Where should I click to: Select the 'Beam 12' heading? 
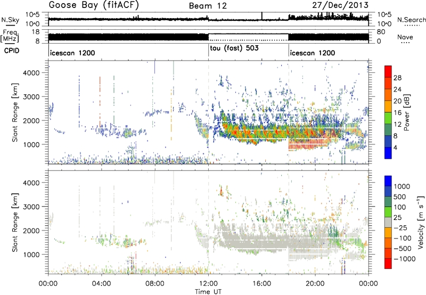[x=208, y=6]
